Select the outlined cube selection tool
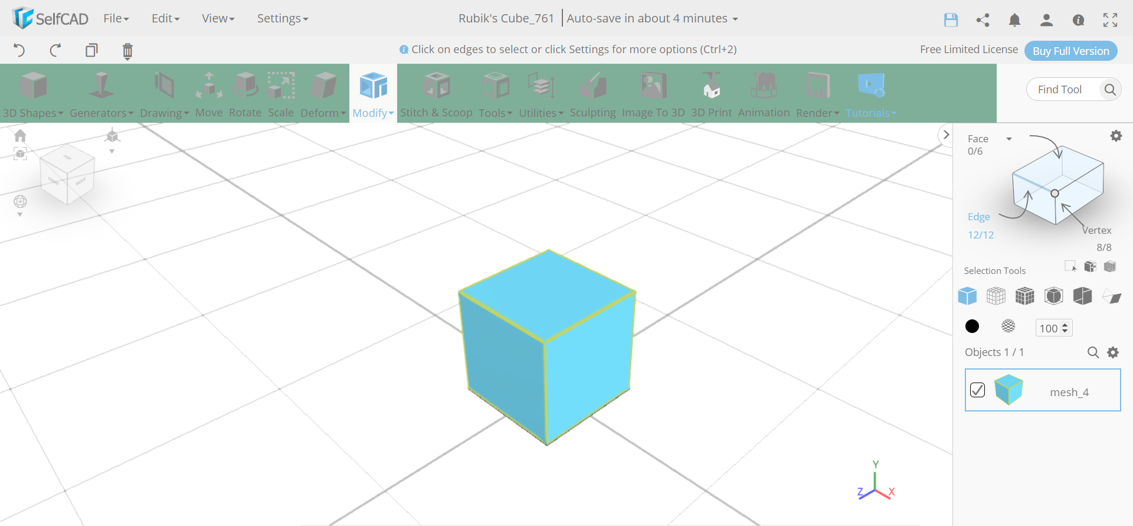Screen dimensions: 1133x526 [x=1054, y=296]
